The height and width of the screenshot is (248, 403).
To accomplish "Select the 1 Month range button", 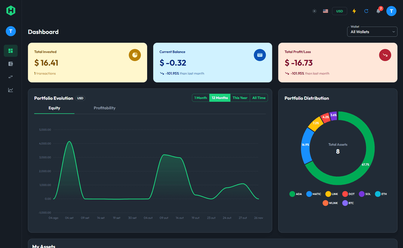I will [201, 98].
